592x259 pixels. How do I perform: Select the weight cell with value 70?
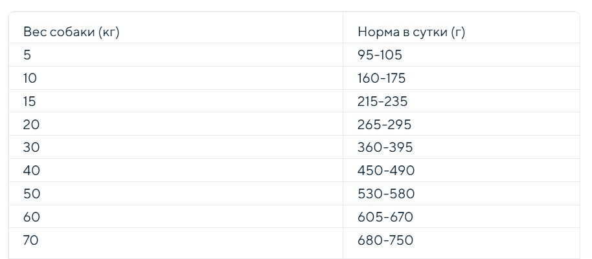click(x=31, y=240)
